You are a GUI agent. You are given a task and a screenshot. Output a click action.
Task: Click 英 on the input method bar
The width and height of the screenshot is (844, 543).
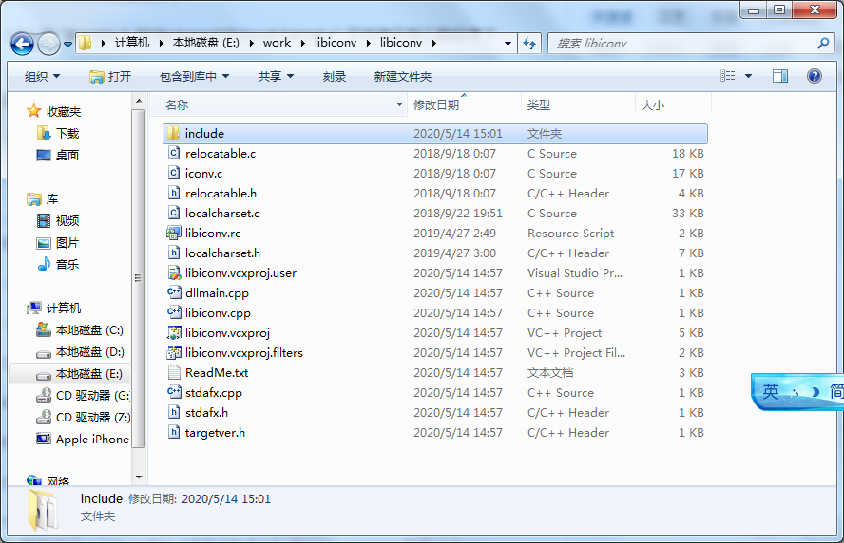[x=770, y=391]
